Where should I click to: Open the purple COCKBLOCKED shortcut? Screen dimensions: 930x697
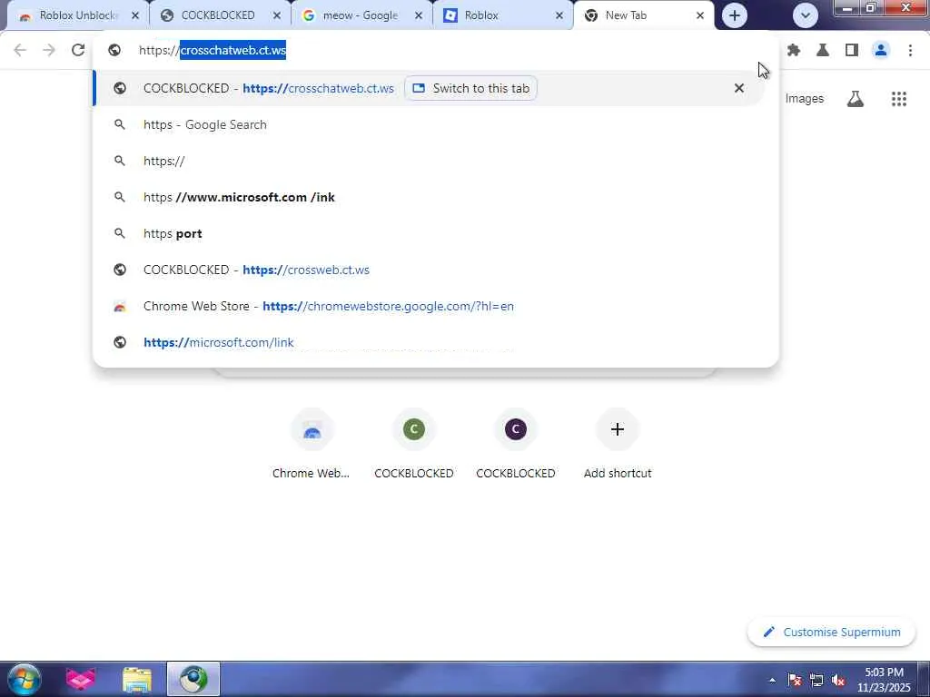click(516, 443)
